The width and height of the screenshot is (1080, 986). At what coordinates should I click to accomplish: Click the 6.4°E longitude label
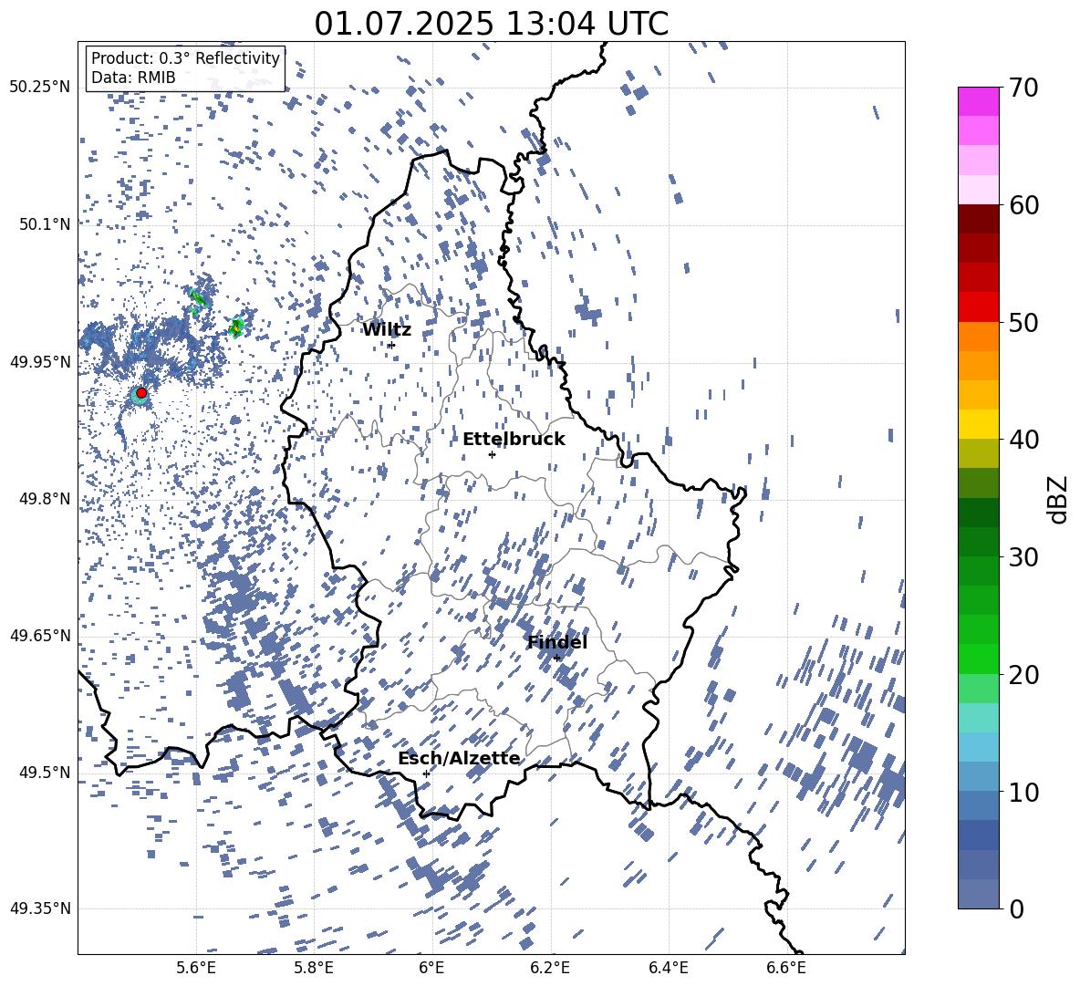point(668,968)
